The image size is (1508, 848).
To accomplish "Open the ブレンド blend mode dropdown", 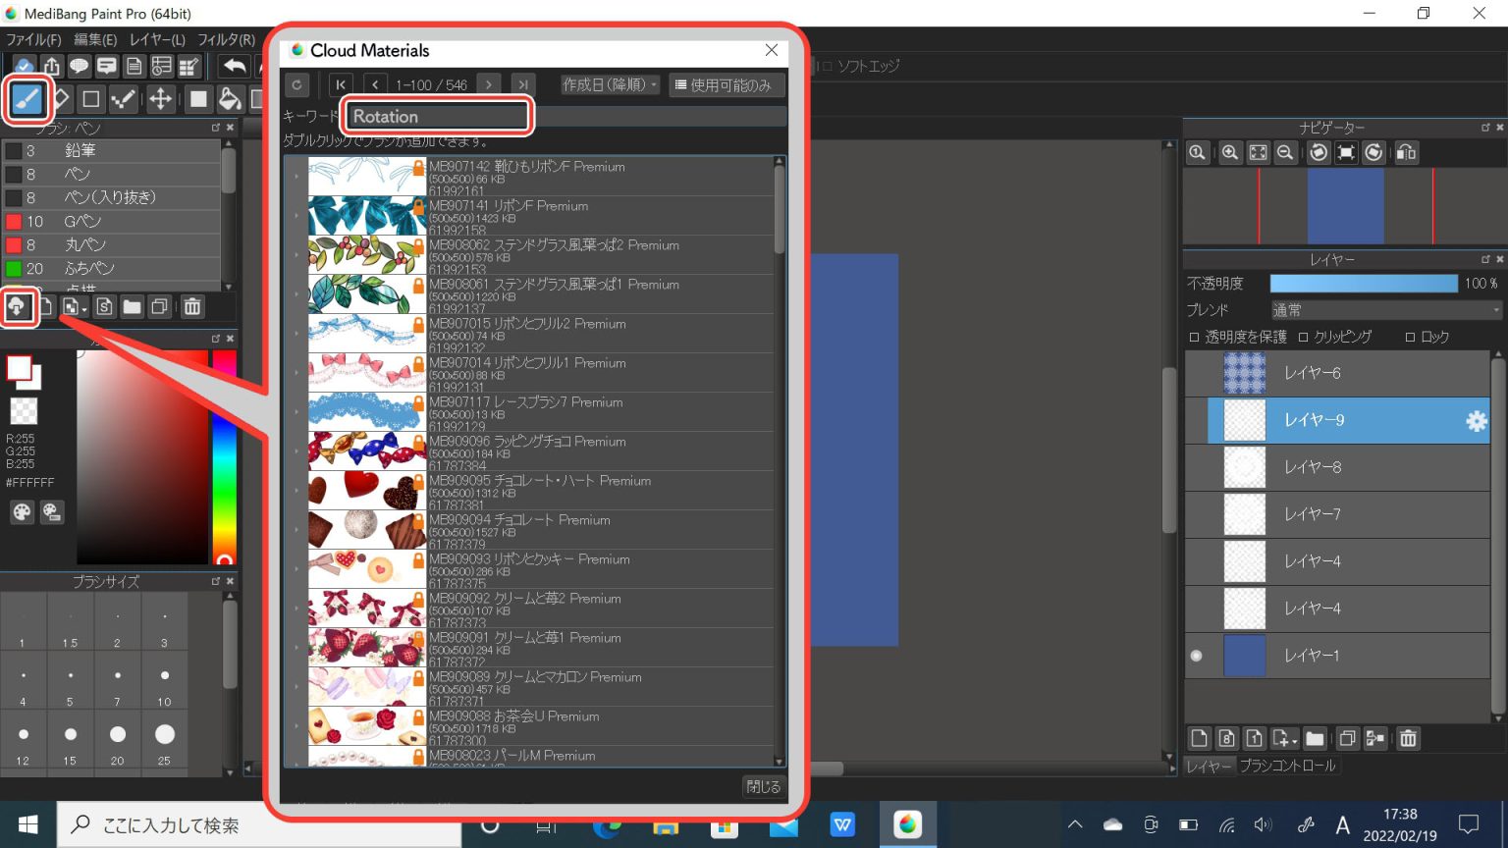I will (1384, 309).
